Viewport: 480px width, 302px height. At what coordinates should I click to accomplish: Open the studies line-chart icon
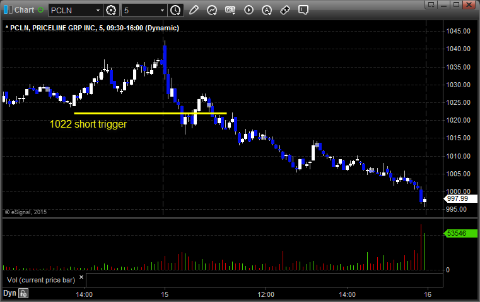(x=212, y=10)
